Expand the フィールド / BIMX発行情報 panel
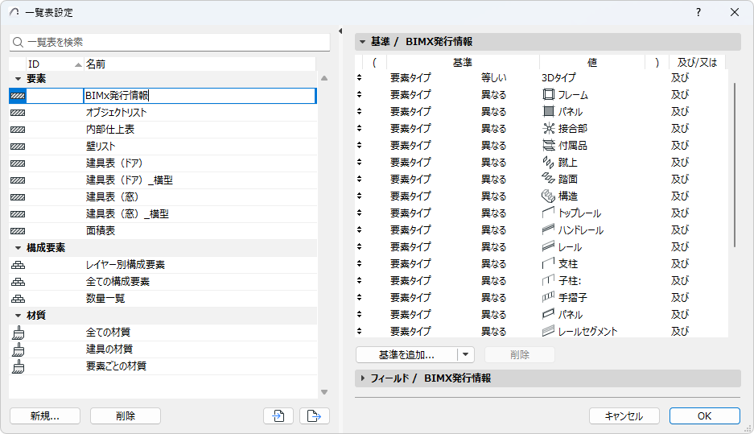This screenshot has width=754, height=434. coord(363,378)
